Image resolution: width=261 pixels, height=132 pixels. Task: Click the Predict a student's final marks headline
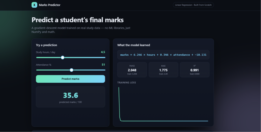pyautogui.click(x=77, y=20)
